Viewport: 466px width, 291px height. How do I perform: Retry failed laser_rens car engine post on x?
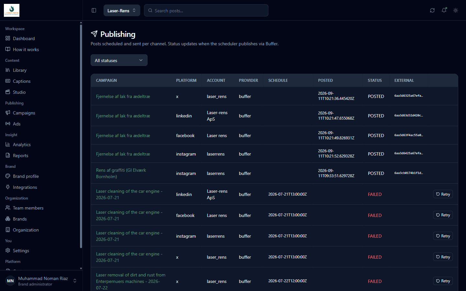tap(443, 257)
